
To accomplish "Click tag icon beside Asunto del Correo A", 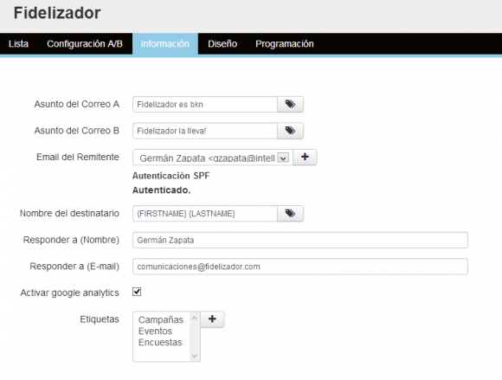I will click(290, 105).
